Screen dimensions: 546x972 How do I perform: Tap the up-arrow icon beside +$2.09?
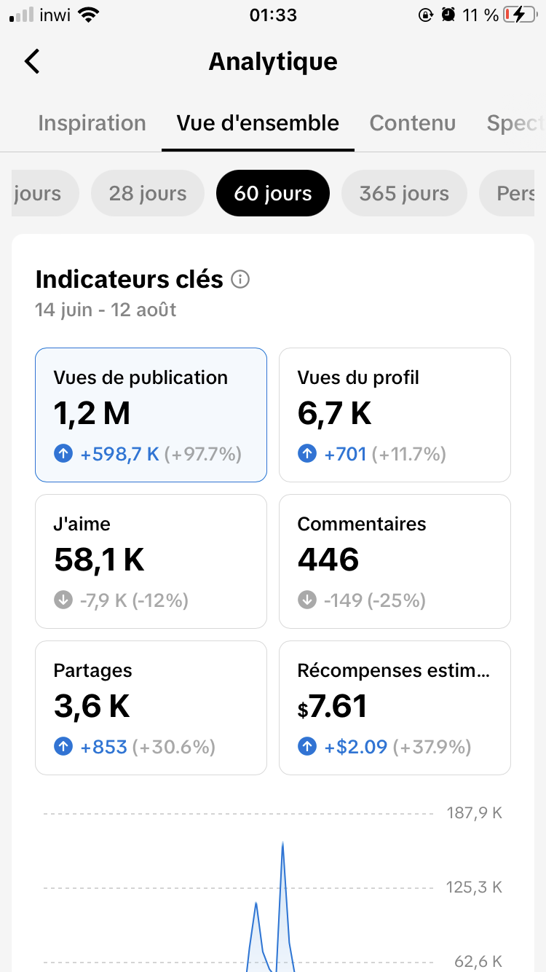tap(307, 747)
